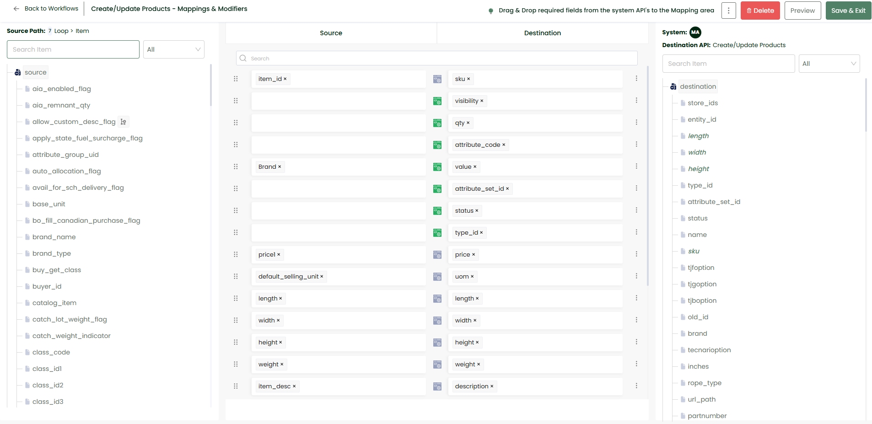This screenshot has width=872, height=424.
Task: Click the Search Item field in destination panel
Action: tap(728, 64)
